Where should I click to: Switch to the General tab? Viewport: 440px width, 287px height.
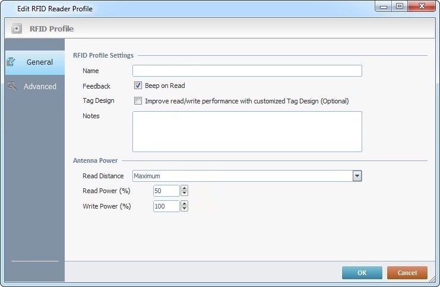click(35, 62)
